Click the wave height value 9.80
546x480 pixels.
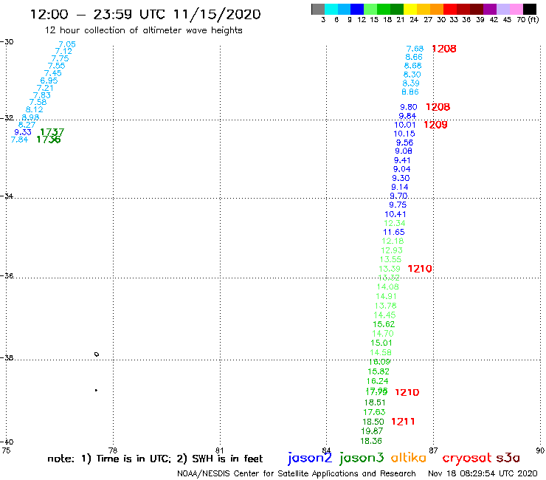pyautogui.click(x=409, y=107)
